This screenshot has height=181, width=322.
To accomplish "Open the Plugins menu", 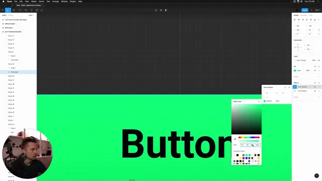I will point(73,1).
